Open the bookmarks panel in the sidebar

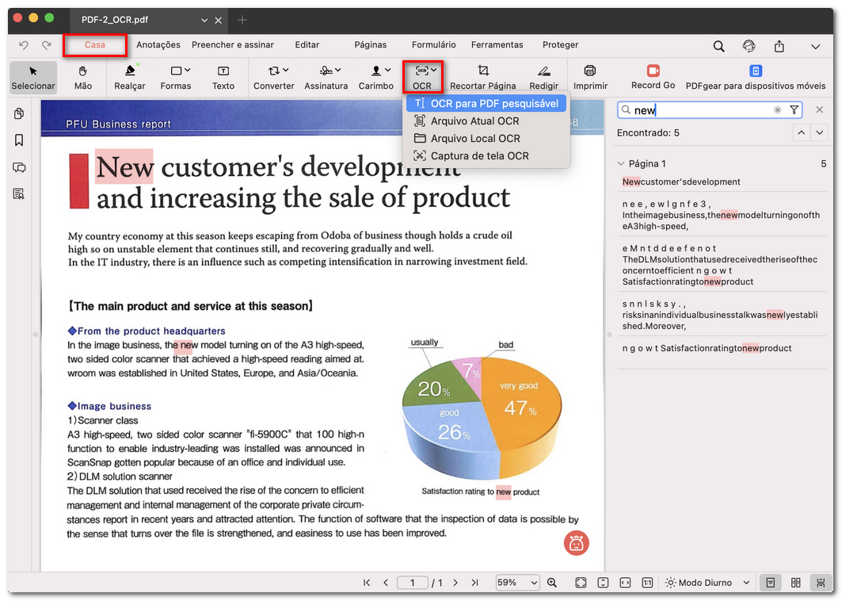click(19, 140)
